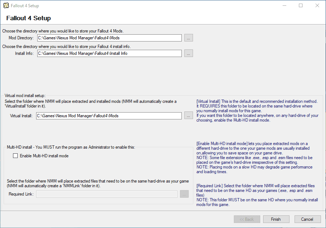Click the Nexus Mod Manager icon in title bar
This screenshot has height=228, width=326.
tap(6, 5)
